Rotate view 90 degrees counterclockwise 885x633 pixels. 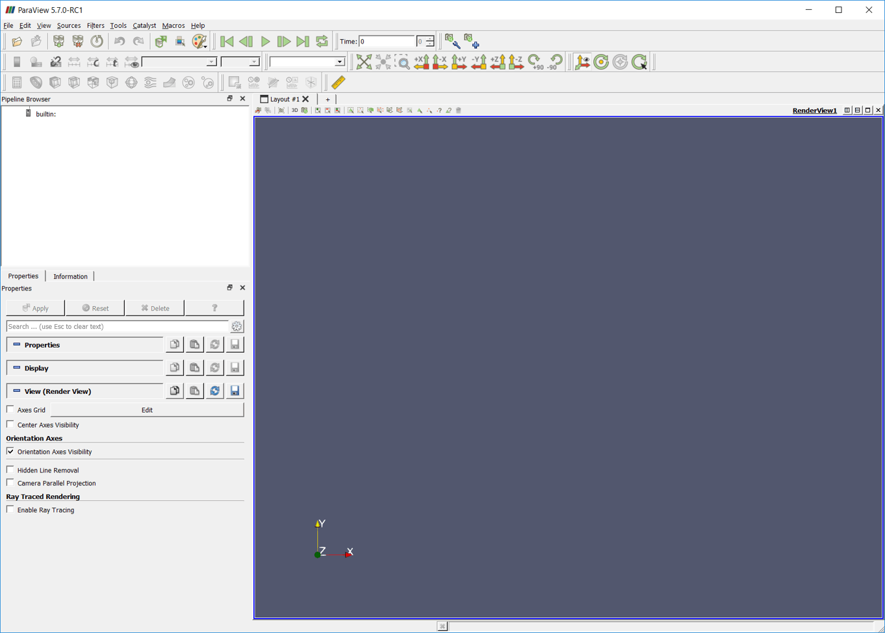(x=555, y=62)
